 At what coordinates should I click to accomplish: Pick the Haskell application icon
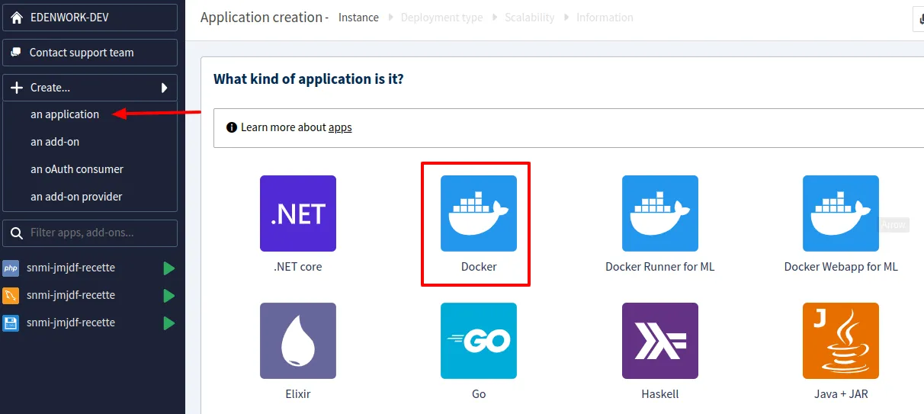[x=660, y=341]
